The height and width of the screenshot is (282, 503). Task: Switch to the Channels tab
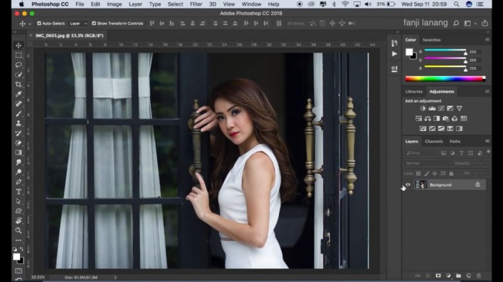[434, 141]
